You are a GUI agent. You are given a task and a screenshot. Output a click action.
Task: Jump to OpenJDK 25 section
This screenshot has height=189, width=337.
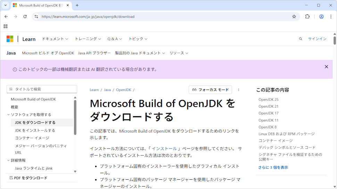pos(269,100)
